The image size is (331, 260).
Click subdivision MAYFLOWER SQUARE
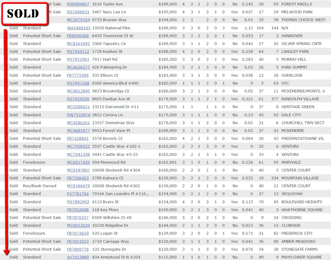click(x=301, y=257)
